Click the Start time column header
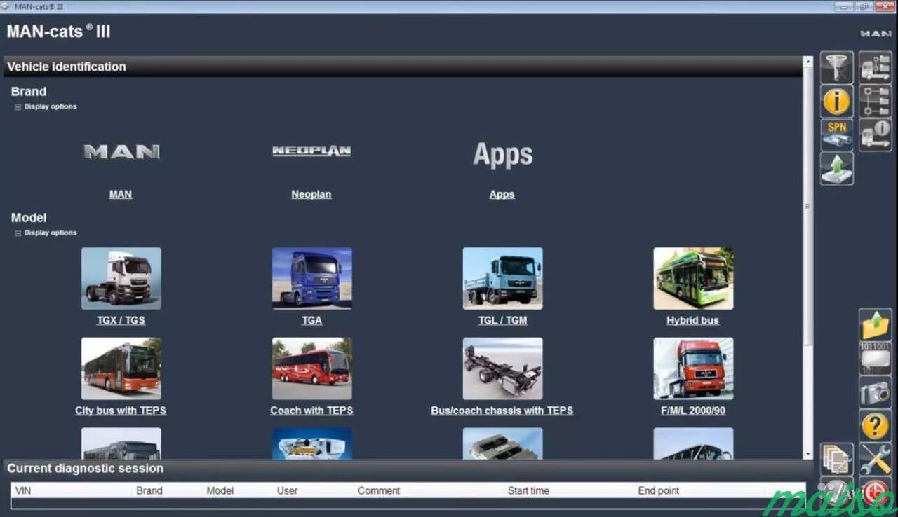The height and width of the screenshot is (517, 898). tap(528, 490)
